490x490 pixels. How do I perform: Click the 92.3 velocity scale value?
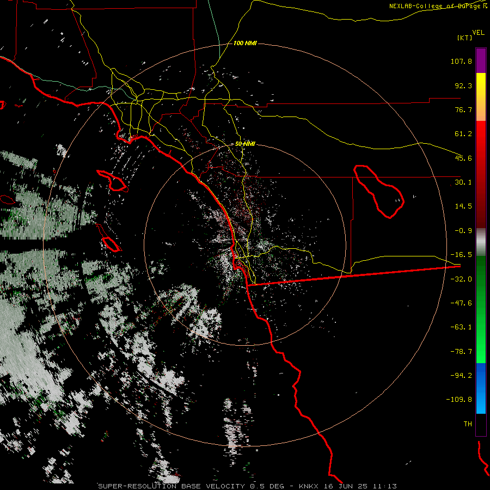(463, 85)
